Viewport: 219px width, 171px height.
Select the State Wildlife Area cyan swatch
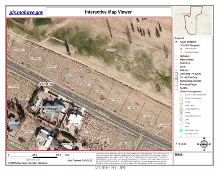point(181,130)
